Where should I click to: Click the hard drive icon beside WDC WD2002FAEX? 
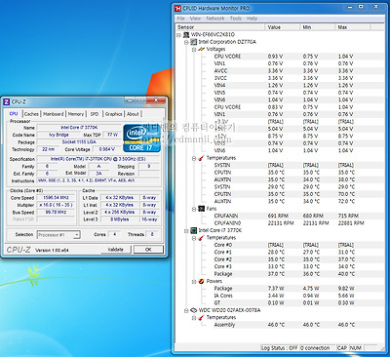194,310
